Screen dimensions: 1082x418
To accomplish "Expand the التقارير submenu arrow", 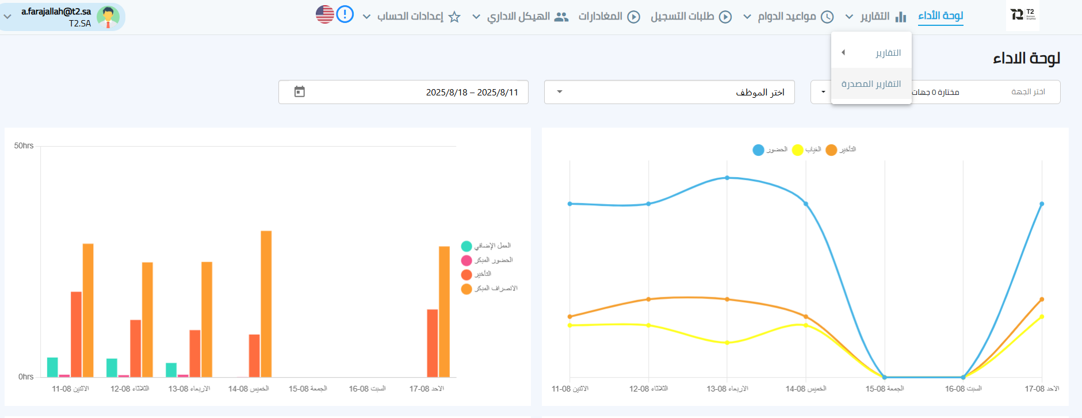I will point(843,52).
